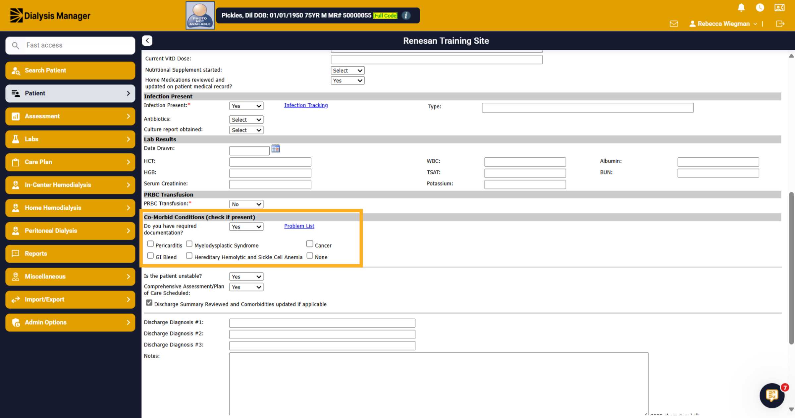Click the Notes text area
This screenshot has width=795, height=418.
439,384
